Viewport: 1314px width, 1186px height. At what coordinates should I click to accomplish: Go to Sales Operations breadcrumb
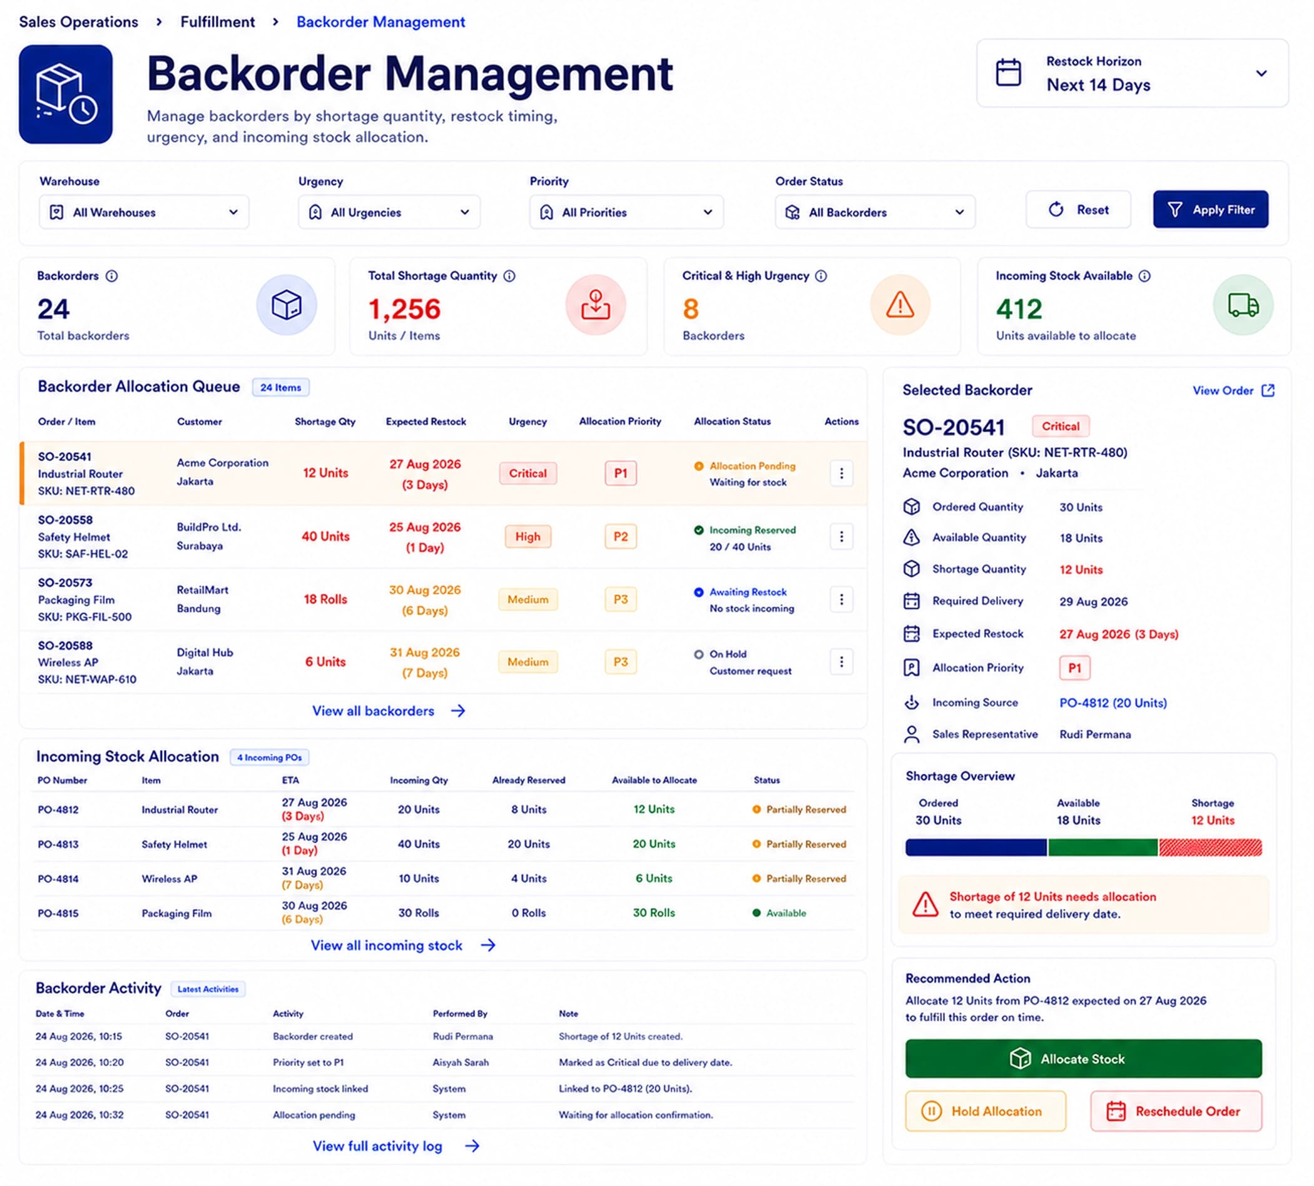coord(78,21)
